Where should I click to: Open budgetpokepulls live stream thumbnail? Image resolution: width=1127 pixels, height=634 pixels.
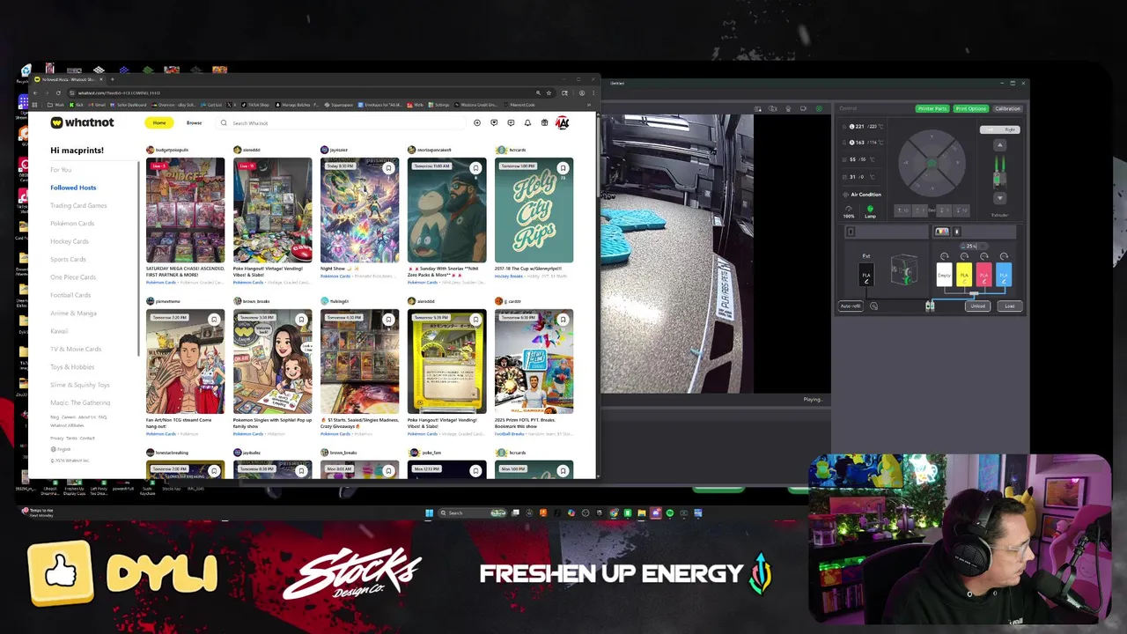click(185, 210)
